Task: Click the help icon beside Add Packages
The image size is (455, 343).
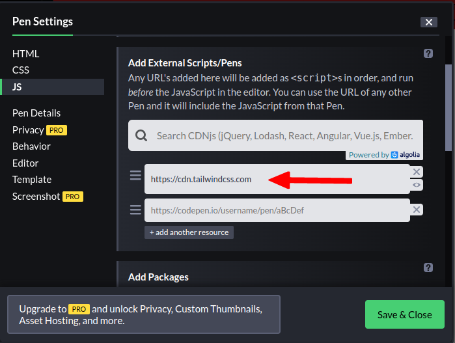Action: tap(428, 268)
